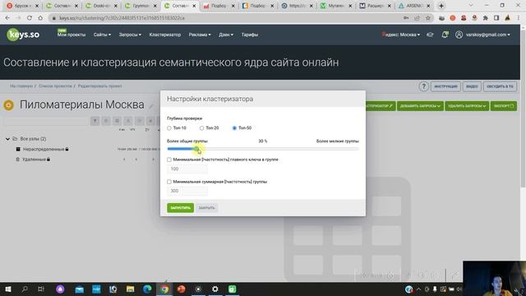Click the На главную breadcrumb link
The height and width of the screenshot is (296, 526).
[21, 86]
